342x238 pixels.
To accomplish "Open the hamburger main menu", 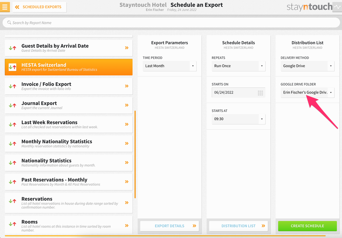I will coord(5,7).
